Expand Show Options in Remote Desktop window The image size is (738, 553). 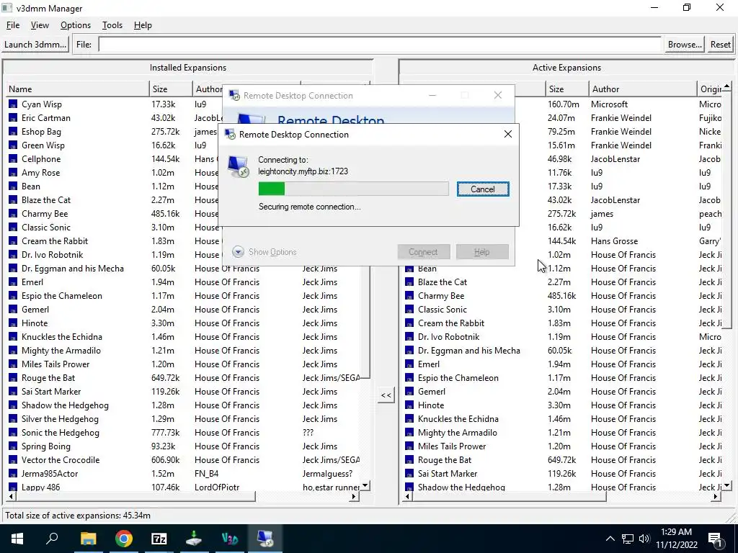(x=264, y=252)
